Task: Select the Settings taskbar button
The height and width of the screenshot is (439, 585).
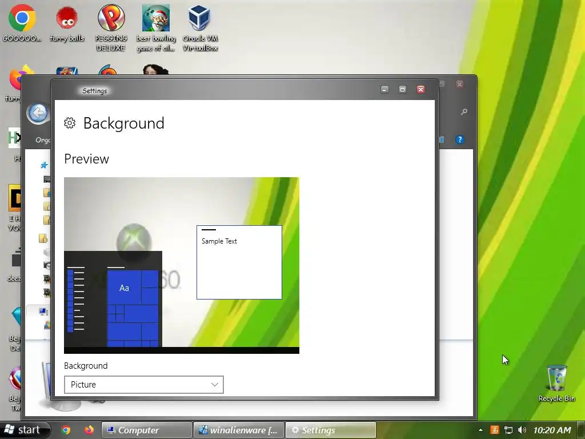Action: (331, 430)
